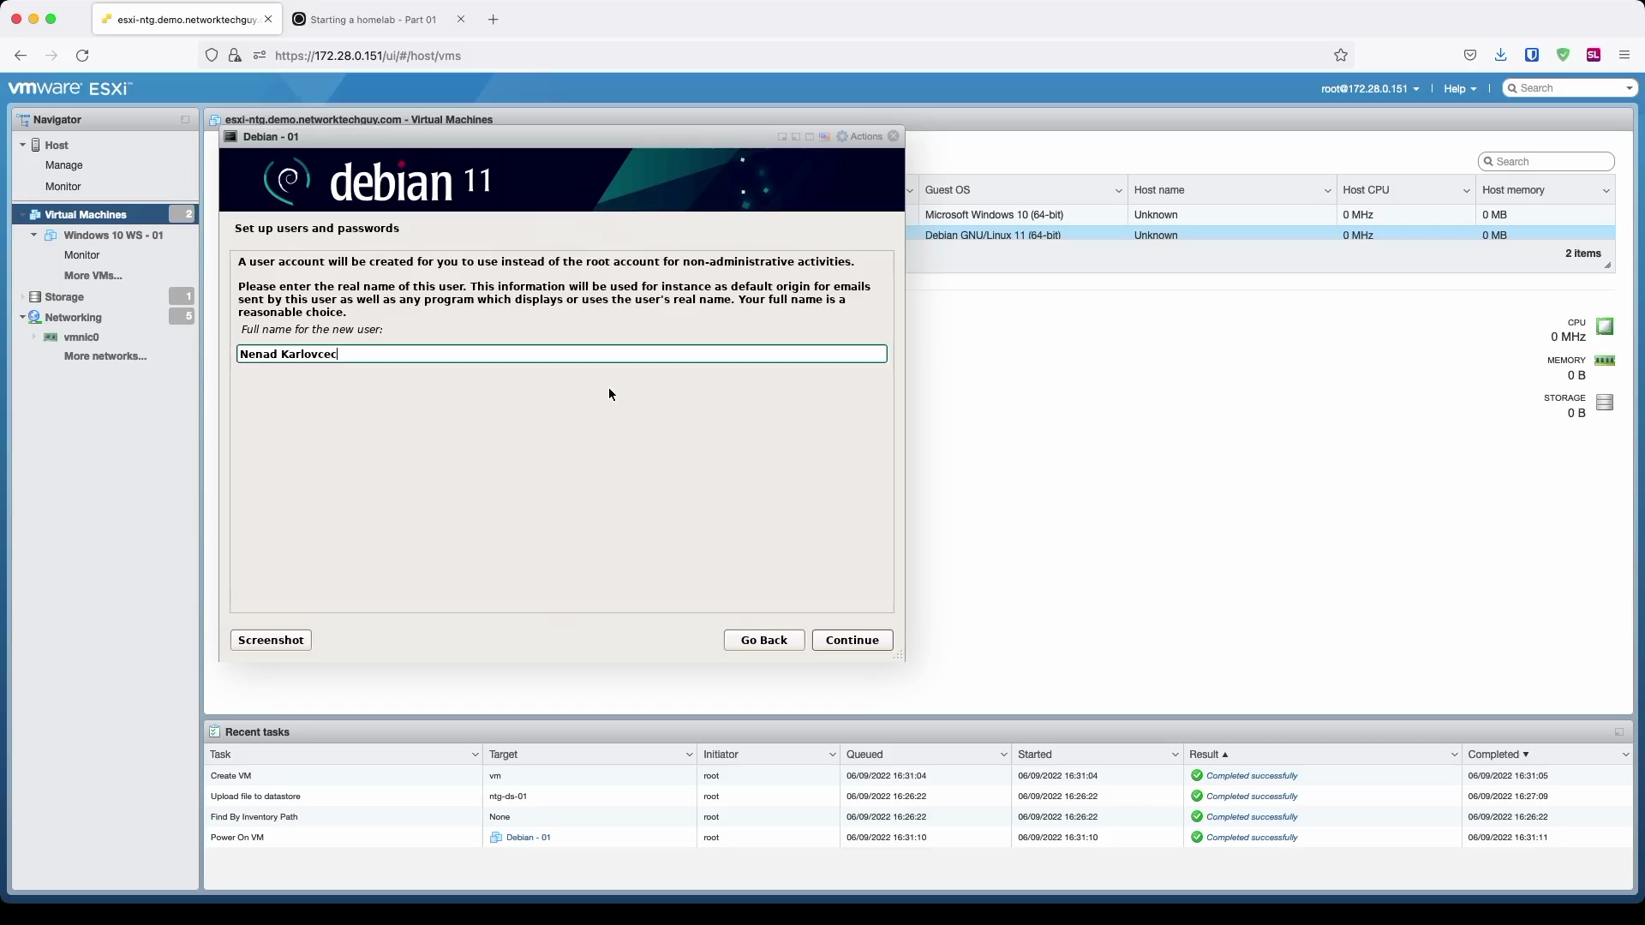
Task: Click the Upload file to datastore task
Action: 918,797
